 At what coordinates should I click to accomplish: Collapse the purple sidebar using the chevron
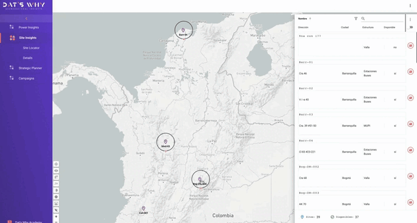[26, 19]
